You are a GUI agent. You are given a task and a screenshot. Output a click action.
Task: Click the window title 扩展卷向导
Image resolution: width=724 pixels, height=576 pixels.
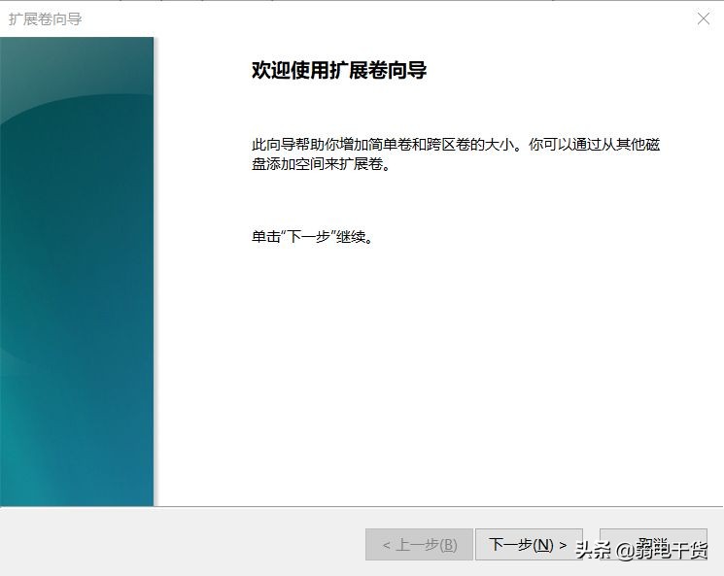[x=46, y=19]
